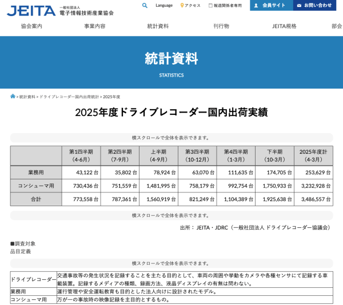Click the 2025年度計 column header

[313, 155]
